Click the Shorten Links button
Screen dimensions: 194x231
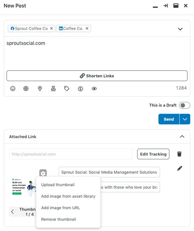(x=97, y=76)
